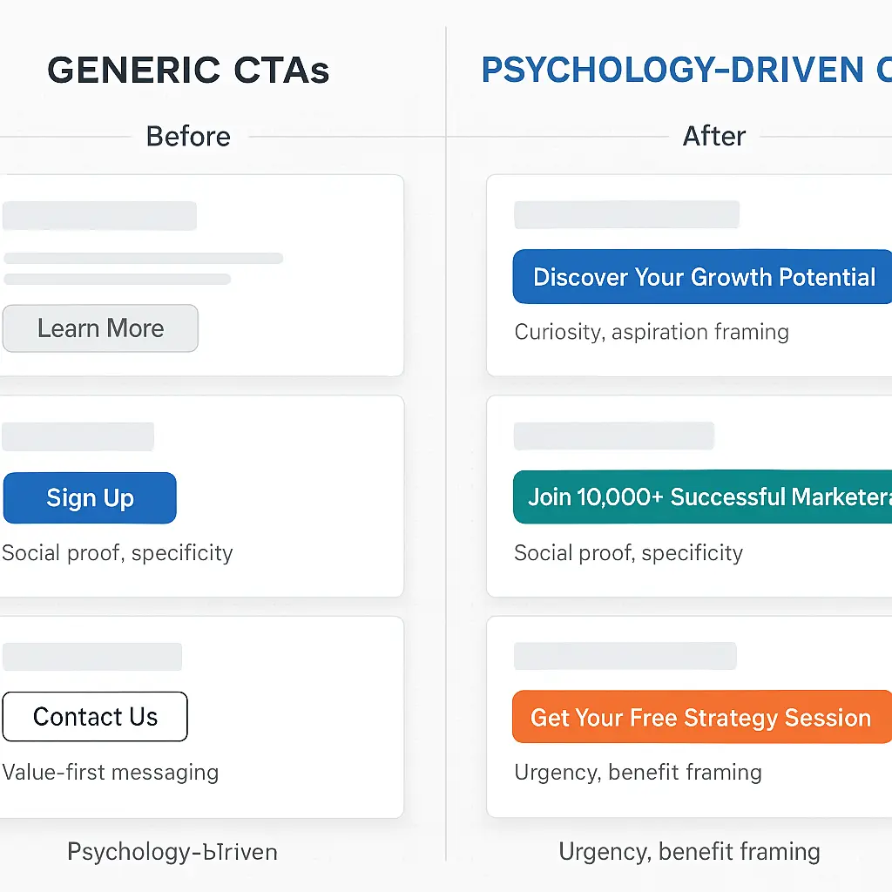The image size is (892, 892).
Task: Click grey placeholder bar above Sign Up
Action: click(x=78, y=436)
